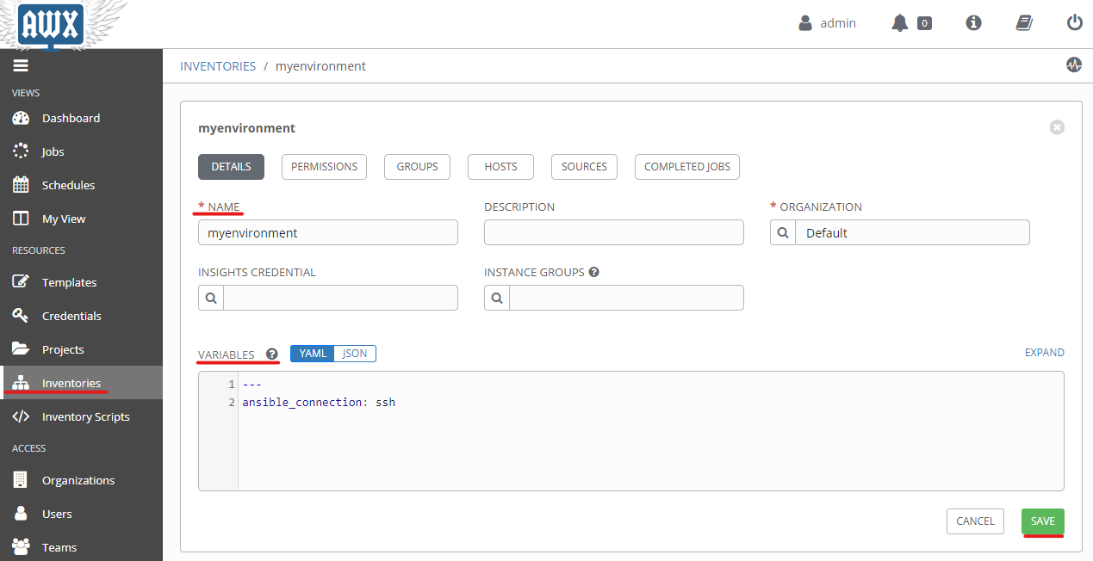Click the Inventories breadcrumb link

[x=218, y=66]
